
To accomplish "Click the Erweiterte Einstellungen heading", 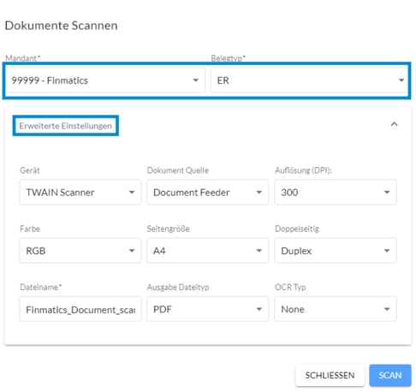I will pyautogui.click(x=65, y=126).
